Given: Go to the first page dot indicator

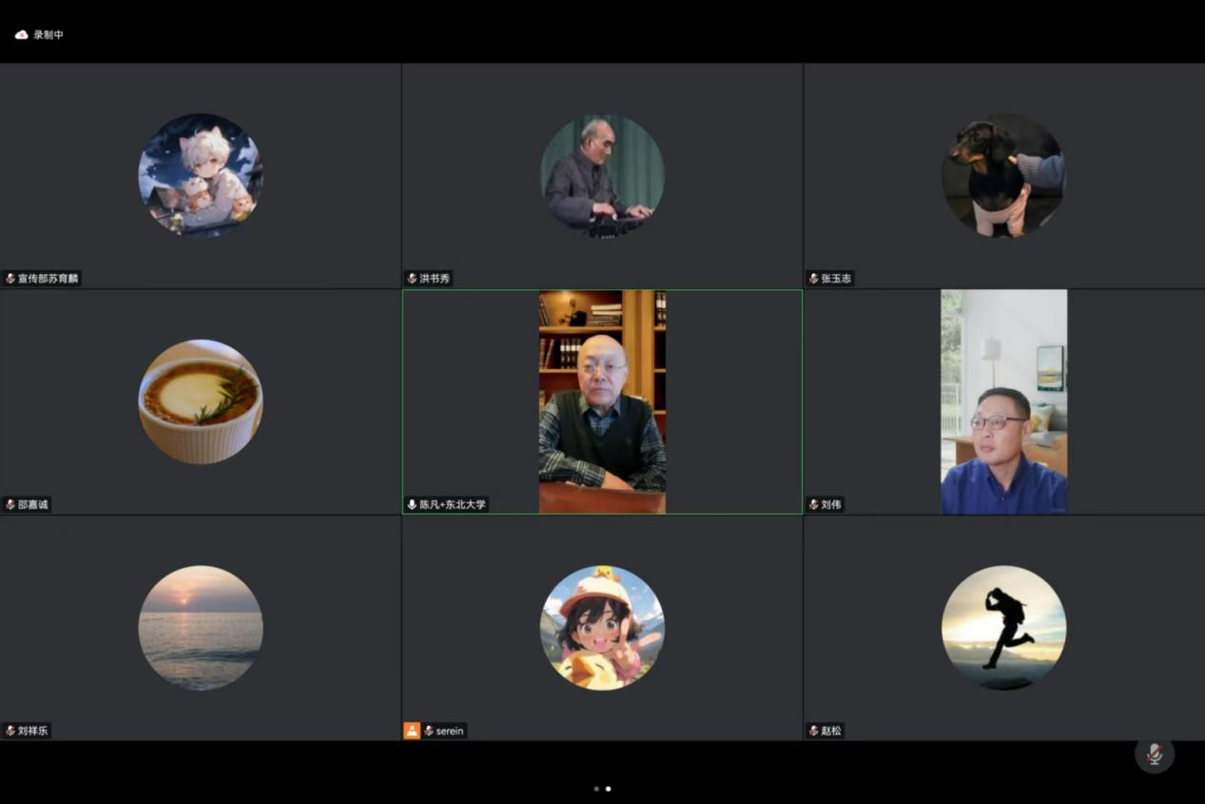Looking at the screenshot, I should (596, 789).
